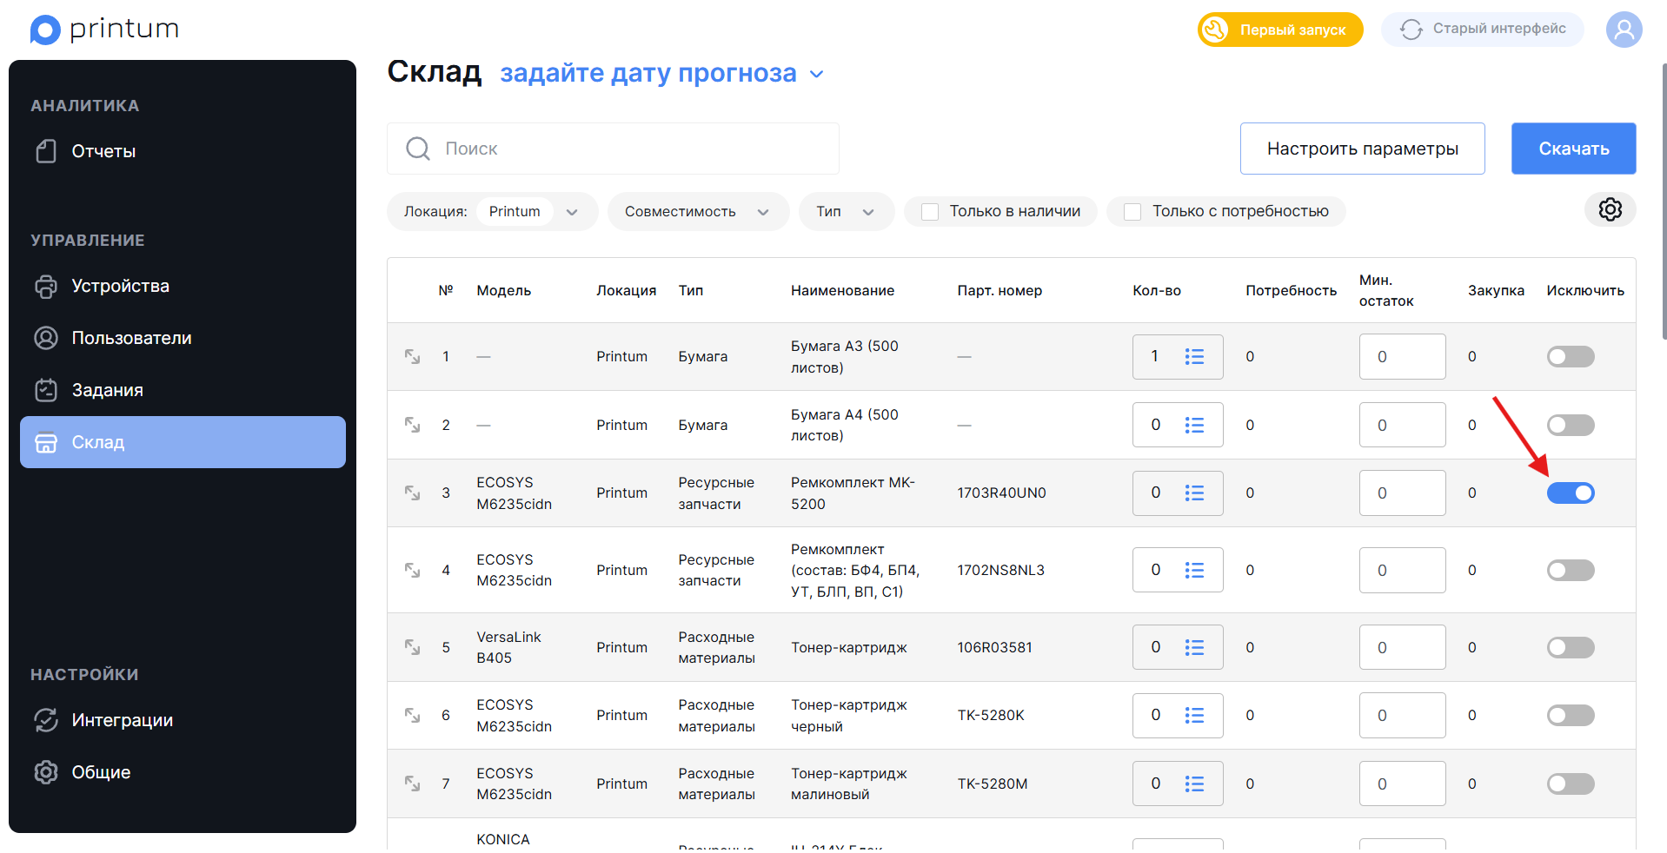
Task: Click the Интеграции sync icon
Action: click(46, 720)
